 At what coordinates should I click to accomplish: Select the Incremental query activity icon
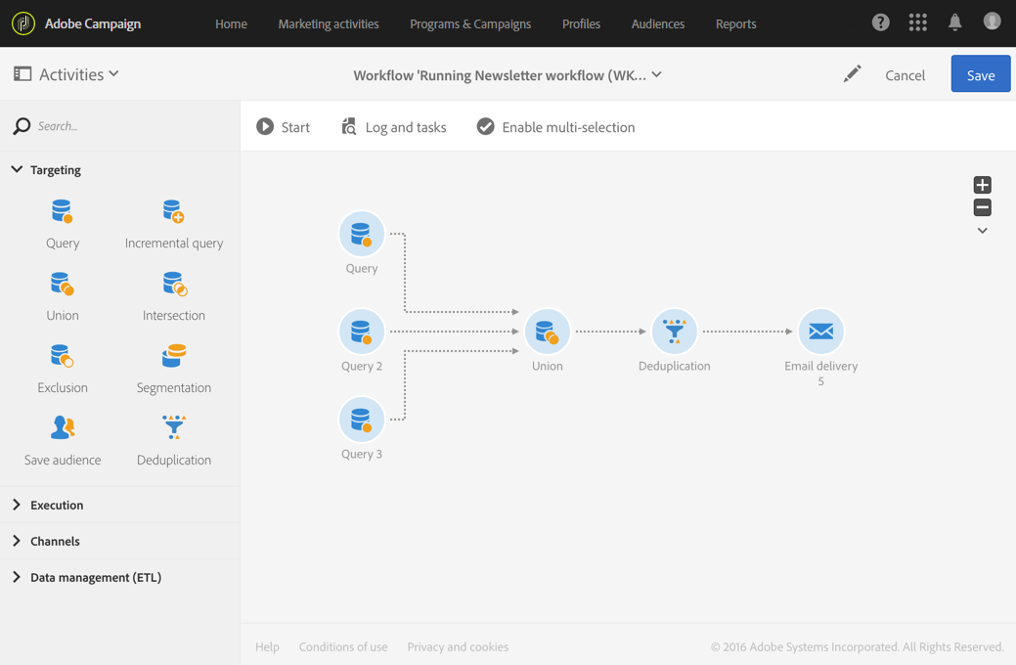174,211
